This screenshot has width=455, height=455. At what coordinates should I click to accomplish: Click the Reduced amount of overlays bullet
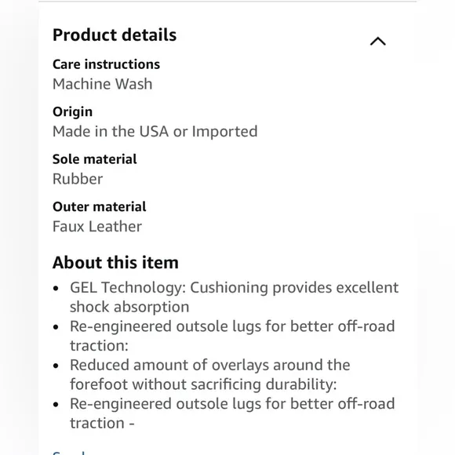click(210, 374)
